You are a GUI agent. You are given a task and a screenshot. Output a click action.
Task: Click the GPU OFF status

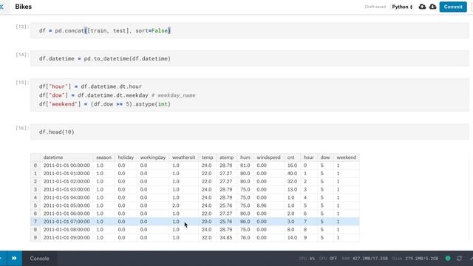tap(328, 259)
